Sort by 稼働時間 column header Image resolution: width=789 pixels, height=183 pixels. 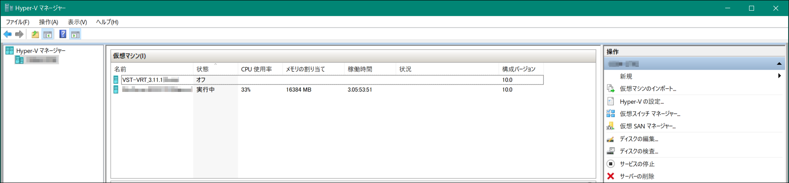[370, 69]
